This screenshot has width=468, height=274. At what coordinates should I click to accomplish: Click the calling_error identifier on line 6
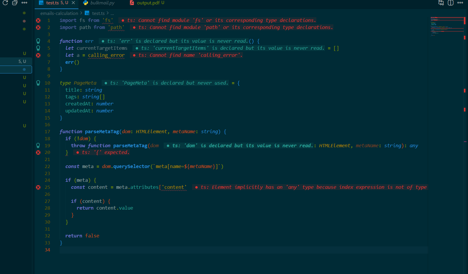[106, 55]
